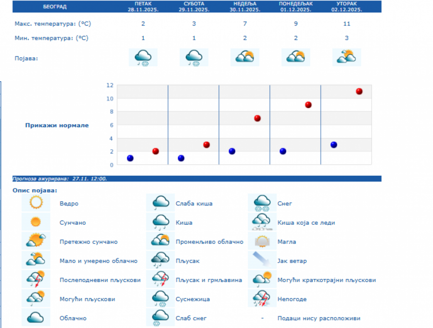The image size is (433, 328).
Task: Click the Облачно cloudy legend icon
Action: (36, 318)
